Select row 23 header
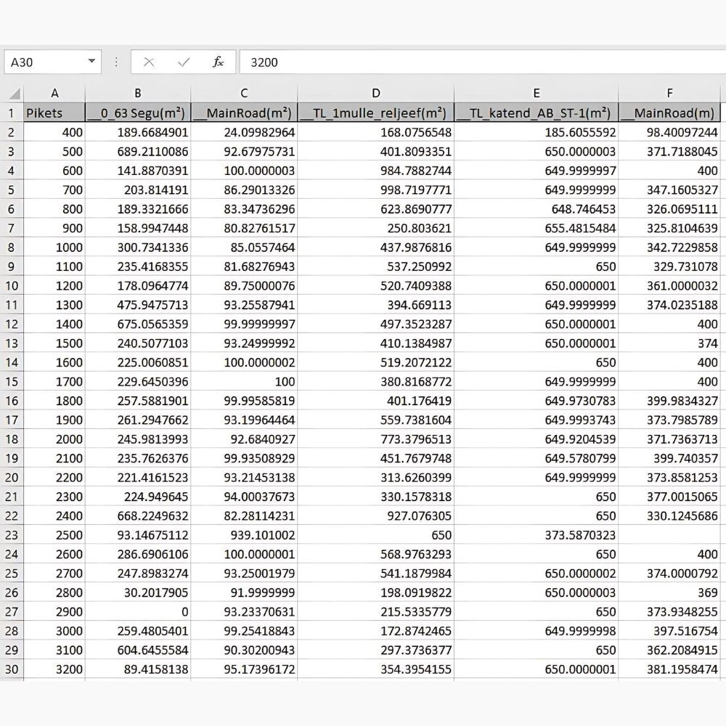 (x=12, y=535)
